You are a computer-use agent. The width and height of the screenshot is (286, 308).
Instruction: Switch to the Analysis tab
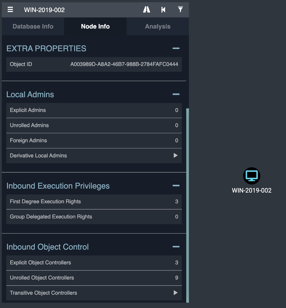coord(158,26)
